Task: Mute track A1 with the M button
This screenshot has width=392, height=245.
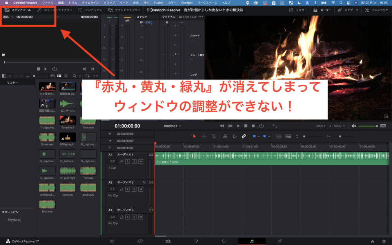Action: pos(141,162)
